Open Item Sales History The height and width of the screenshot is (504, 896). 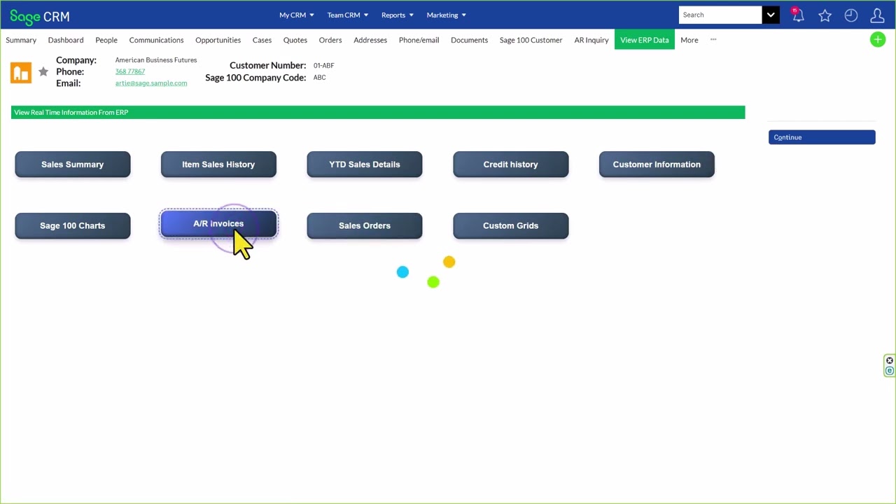[218, 164]
